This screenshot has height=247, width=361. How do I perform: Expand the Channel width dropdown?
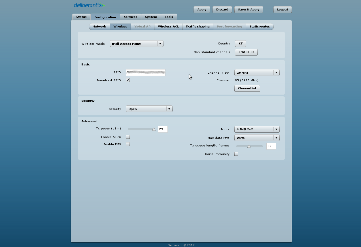(257, 73)
